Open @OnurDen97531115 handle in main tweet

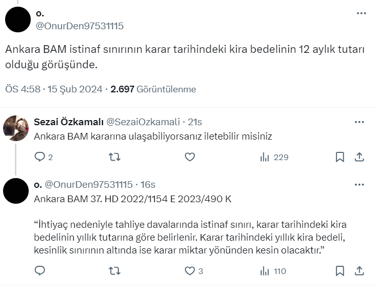pos(78,26)
